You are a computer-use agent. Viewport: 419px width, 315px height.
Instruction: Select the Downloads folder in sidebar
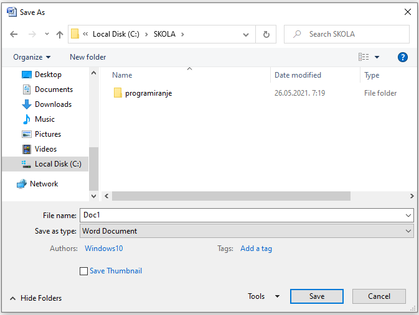pos(53,104)
